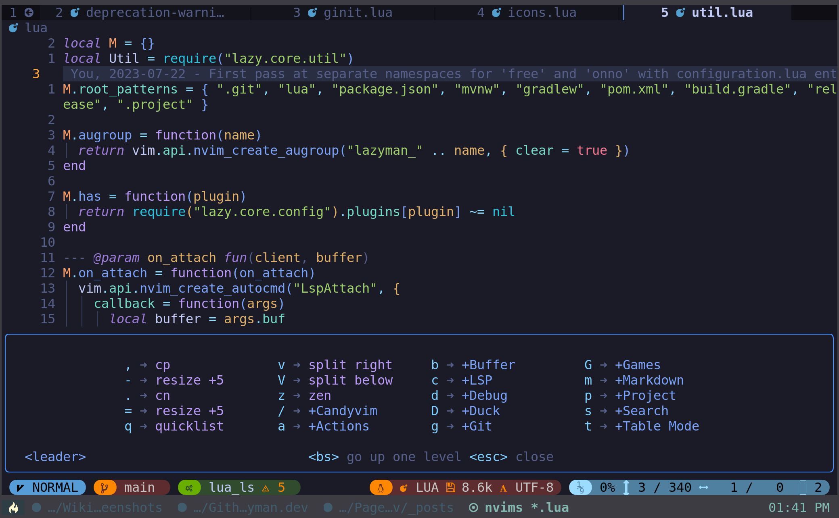Expand the +Git key group
The height and width of the screenshot is (518, 839).
coord(477,426)
